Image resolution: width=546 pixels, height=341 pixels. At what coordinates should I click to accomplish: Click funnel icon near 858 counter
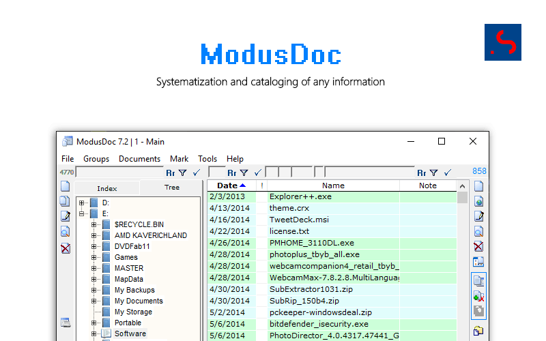tap(434, 173)
